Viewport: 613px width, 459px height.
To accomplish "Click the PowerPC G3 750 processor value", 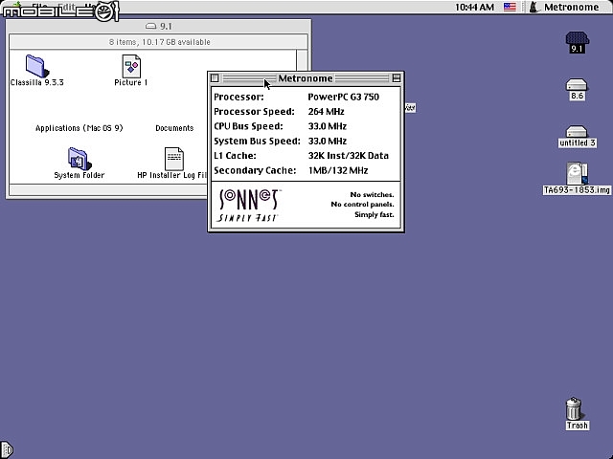I will click(343, 97).
